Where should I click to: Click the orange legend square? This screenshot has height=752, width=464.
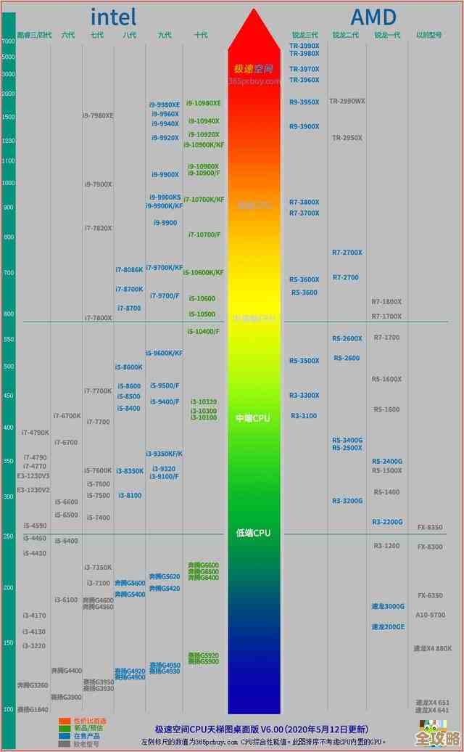pos(65,722)
